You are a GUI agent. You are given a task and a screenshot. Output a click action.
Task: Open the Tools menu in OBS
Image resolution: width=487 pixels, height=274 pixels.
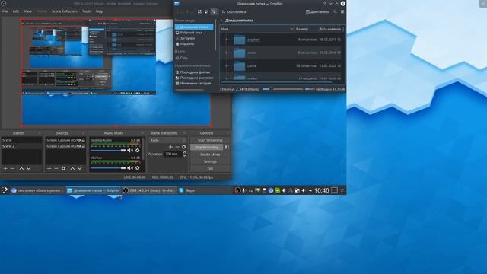[x=86, y=11]
